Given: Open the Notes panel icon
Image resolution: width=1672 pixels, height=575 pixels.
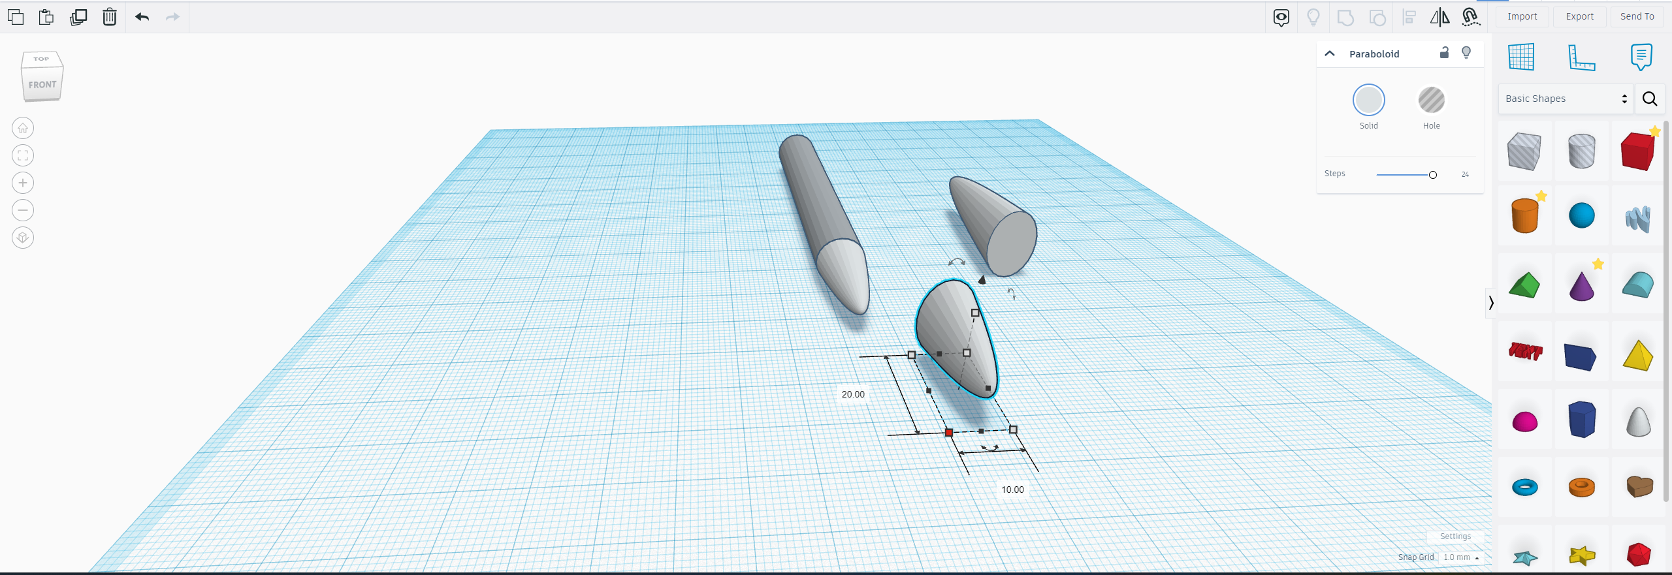Looking at the screenshot, I should pos(1641,57).
